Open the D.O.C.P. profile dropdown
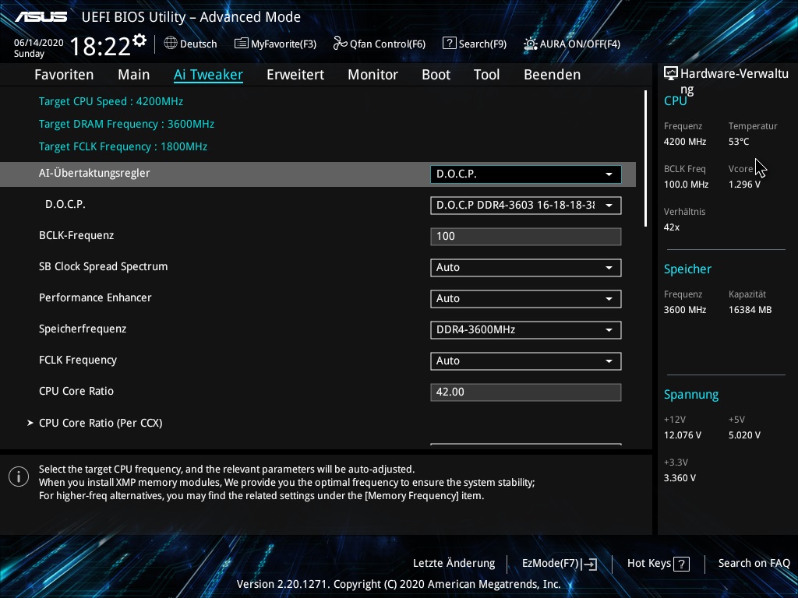Viewport: 798px width, 598px height. pyautogui.click(x=526, y=206)
